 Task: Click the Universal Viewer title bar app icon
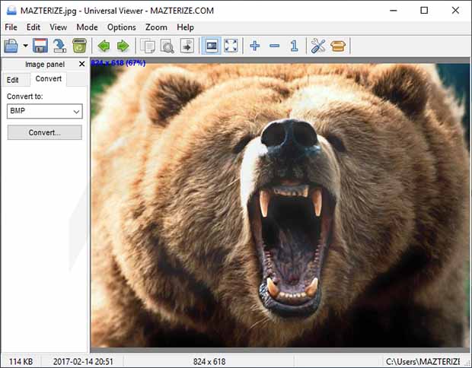coord(11,11)
